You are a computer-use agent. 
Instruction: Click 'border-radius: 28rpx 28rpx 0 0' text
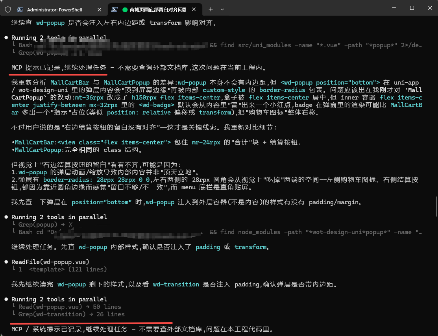[x=96, y=179]
